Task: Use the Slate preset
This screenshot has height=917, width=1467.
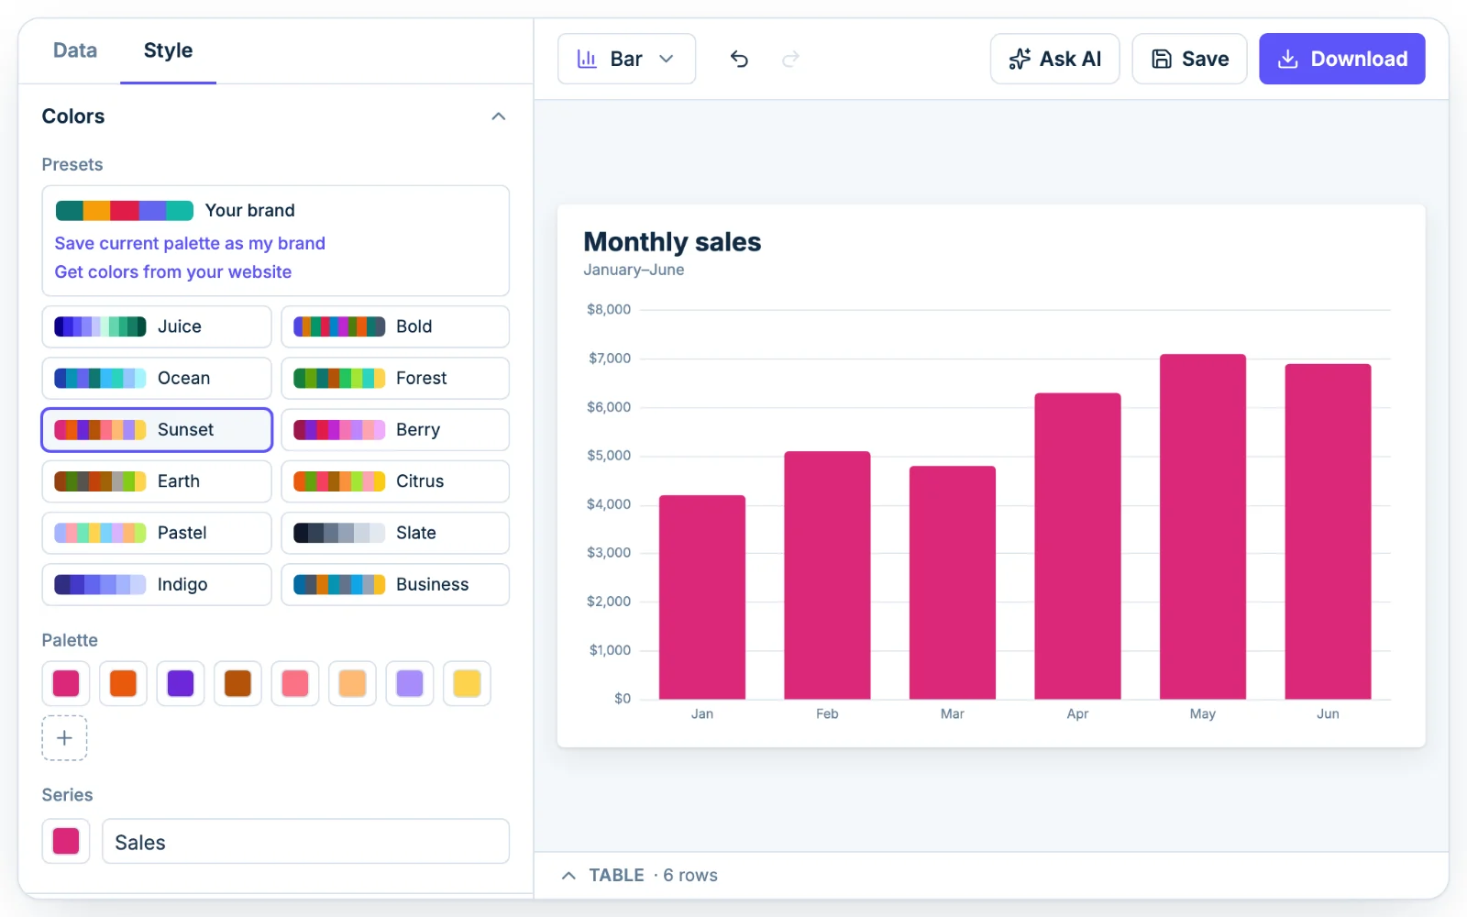Action: [x=395, y=533]
